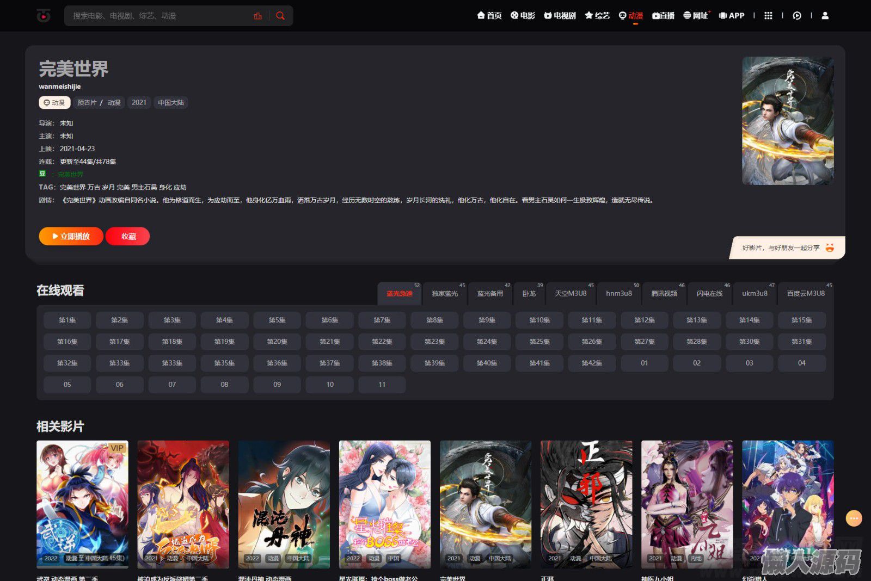Focus the search box for movies and shows
This screenshot has width=871, height=581.
[x=161, y=16]
